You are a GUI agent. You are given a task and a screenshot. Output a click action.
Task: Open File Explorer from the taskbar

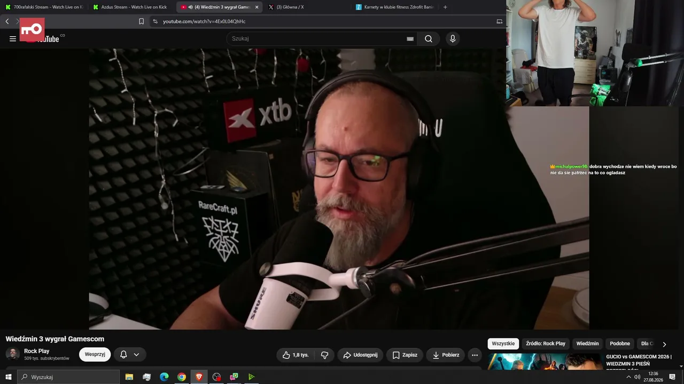[x=129, y=377]
